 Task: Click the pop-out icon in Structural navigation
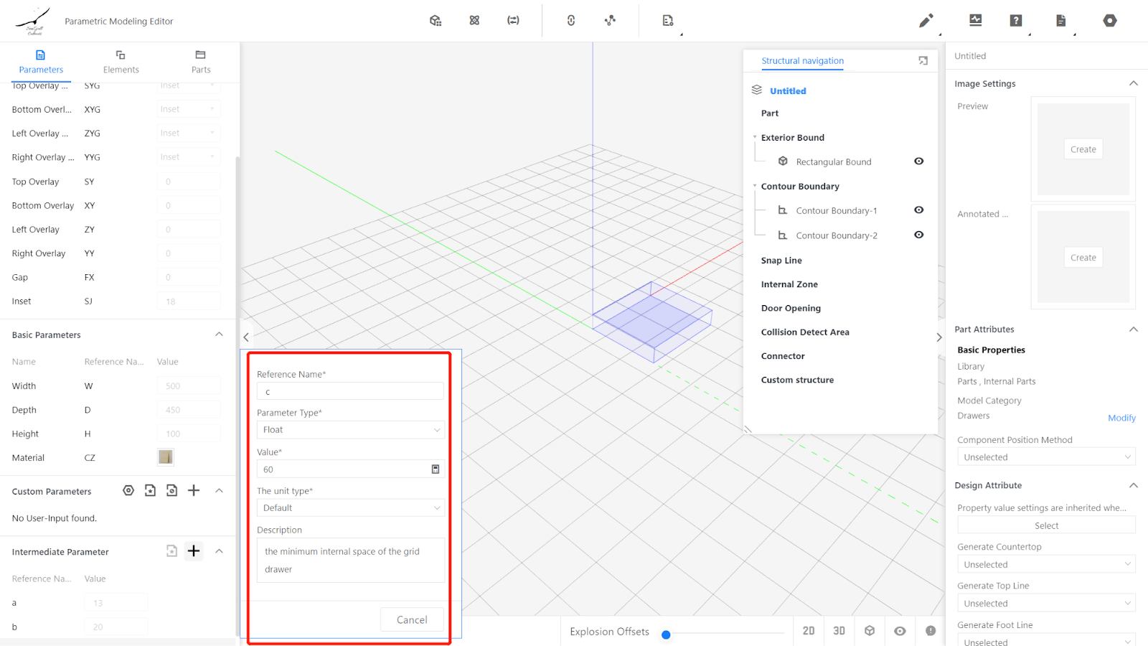coord(923,61)
